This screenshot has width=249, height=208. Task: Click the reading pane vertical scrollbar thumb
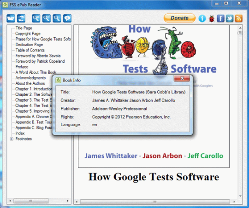point(240,33)
